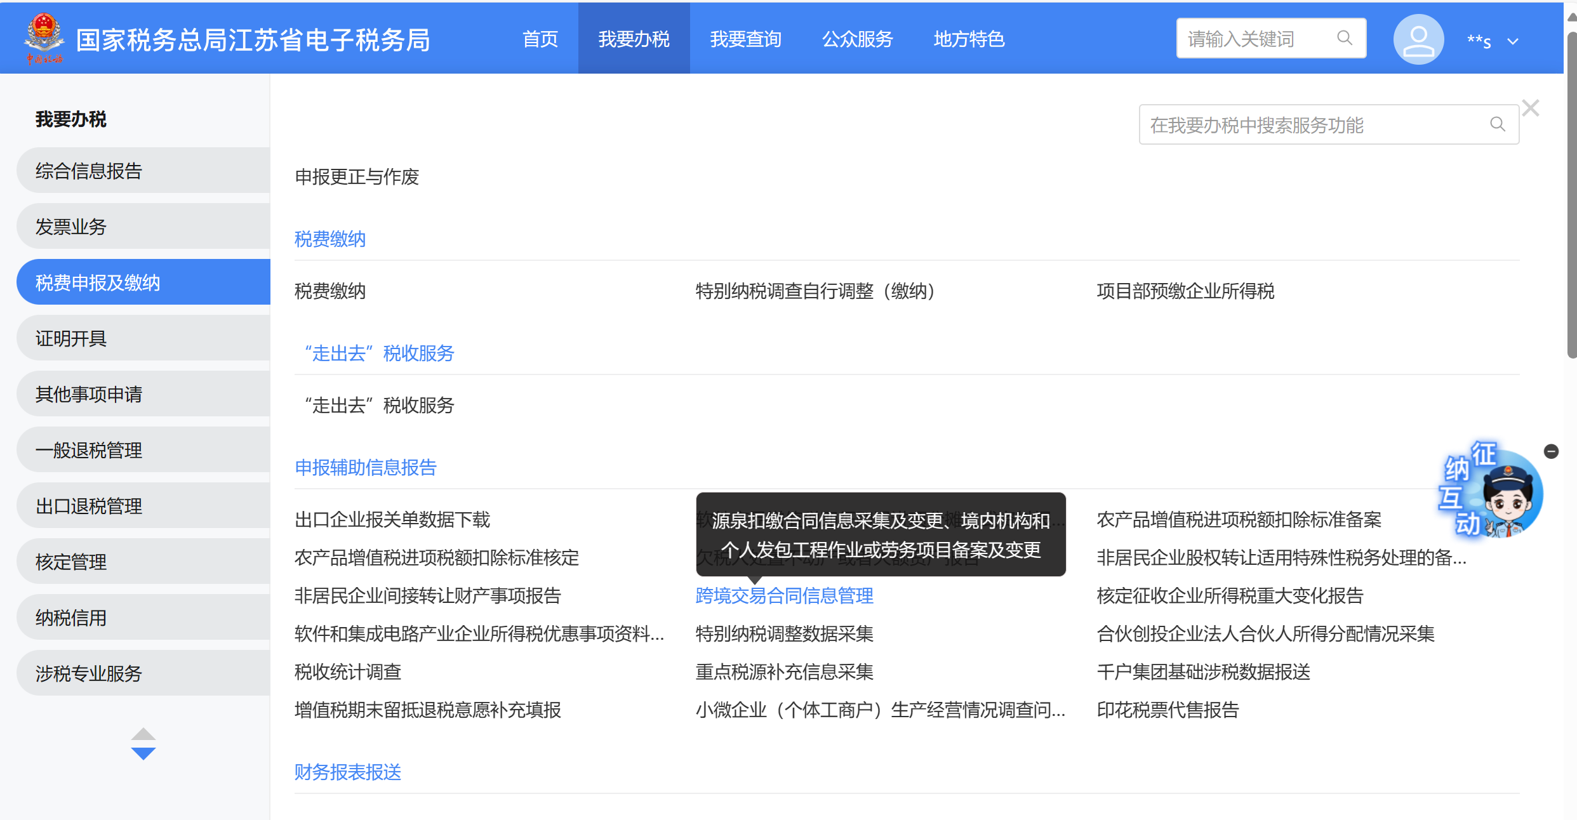Click 申报更正与作废 link
The height and width of the screenshot is (820, 1577).
357,177
